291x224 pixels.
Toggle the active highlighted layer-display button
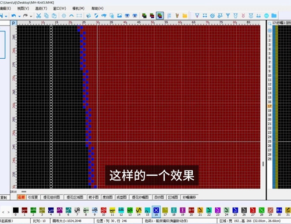point(160,16)
